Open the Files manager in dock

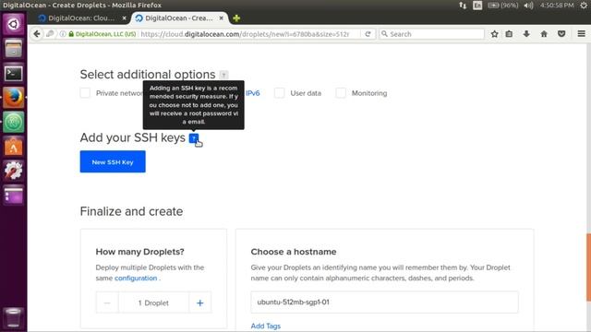click(x=14, y=49)
